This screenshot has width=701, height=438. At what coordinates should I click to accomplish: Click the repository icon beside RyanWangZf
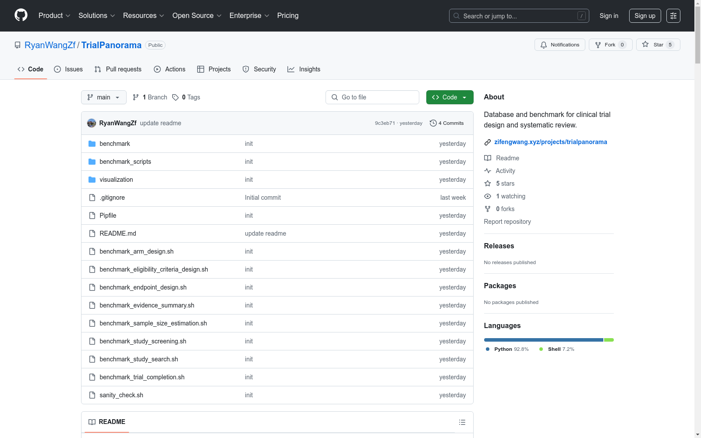[x=18, y=45]
